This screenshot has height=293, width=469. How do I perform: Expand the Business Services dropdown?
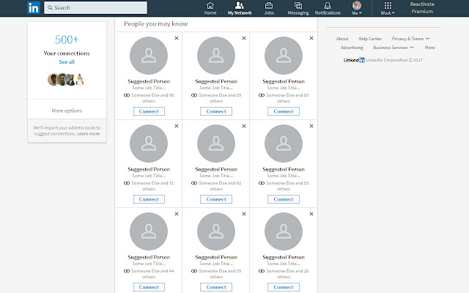point(394,48)
